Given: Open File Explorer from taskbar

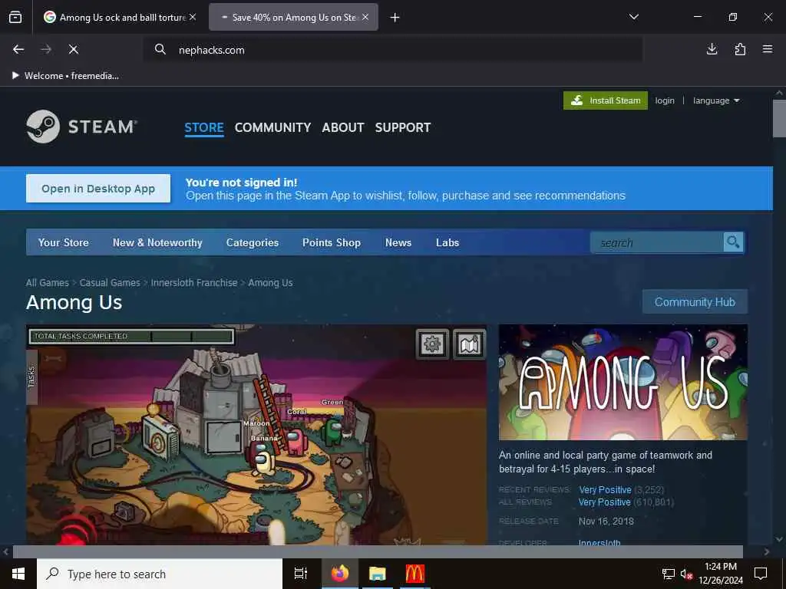Looking at the screenshot, I should coord(378,574).
